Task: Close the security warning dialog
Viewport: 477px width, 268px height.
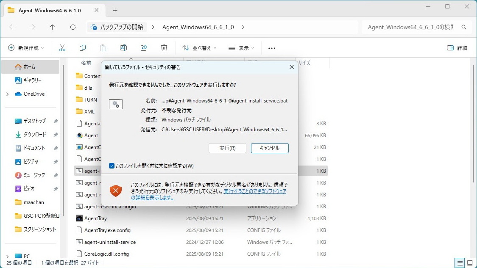Action: (291, 67)
